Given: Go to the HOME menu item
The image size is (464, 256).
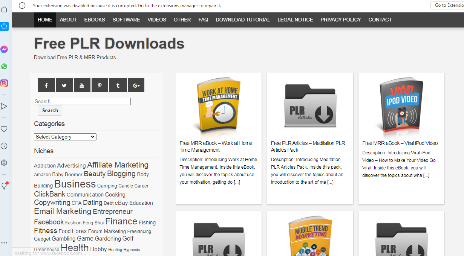Looking at the screenshot, I should point(45,20).
